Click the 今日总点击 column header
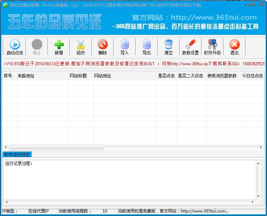 pos(252,76)
